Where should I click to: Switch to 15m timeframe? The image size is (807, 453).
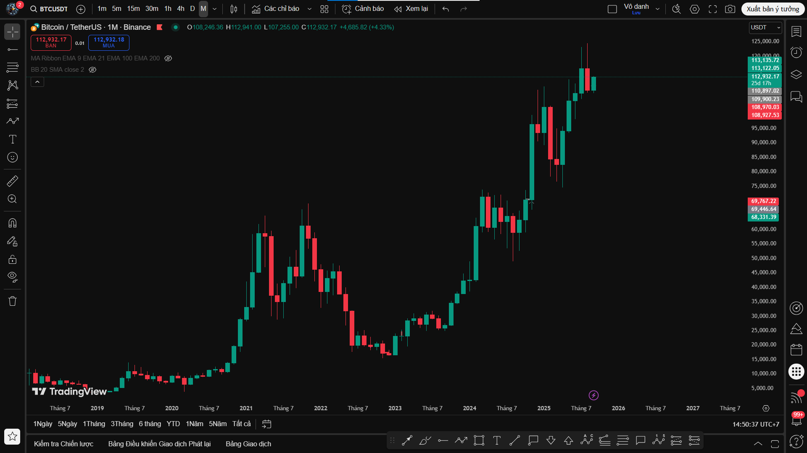coord(133,9)
